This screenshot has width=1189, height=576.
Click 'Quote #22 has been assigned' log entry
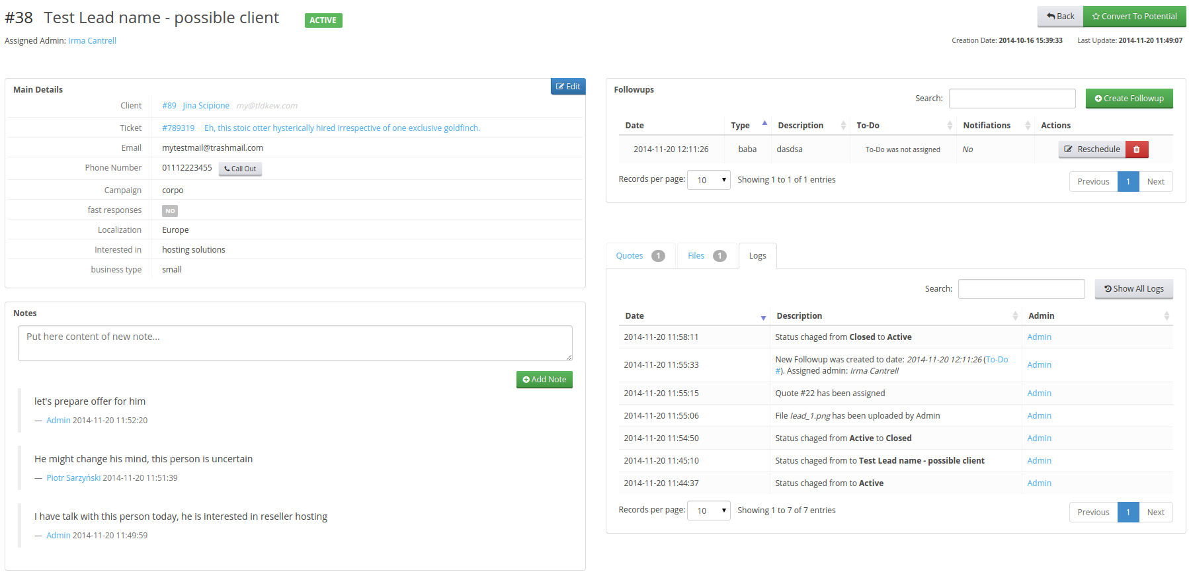pos(830,393)
